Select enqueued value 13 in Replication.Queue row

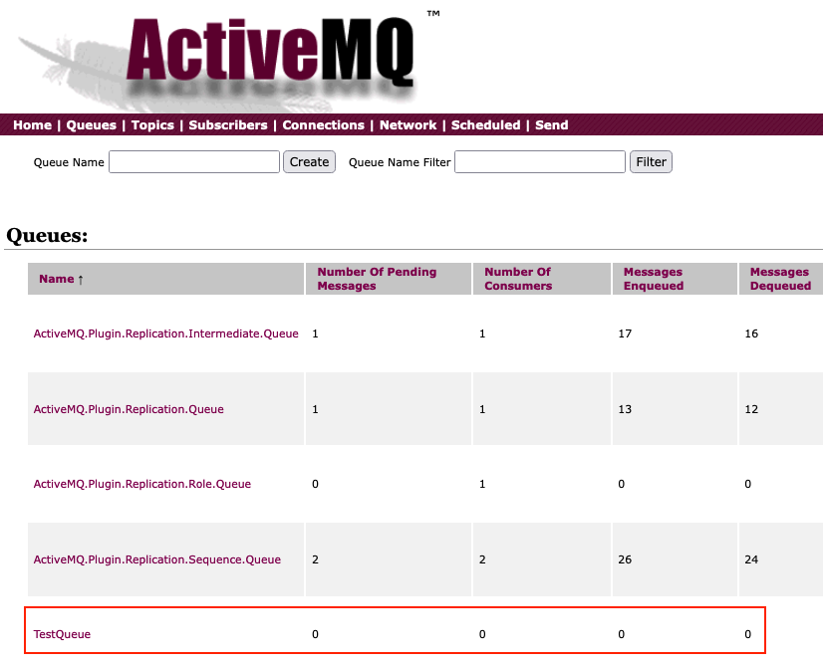(x=625, y=409)
